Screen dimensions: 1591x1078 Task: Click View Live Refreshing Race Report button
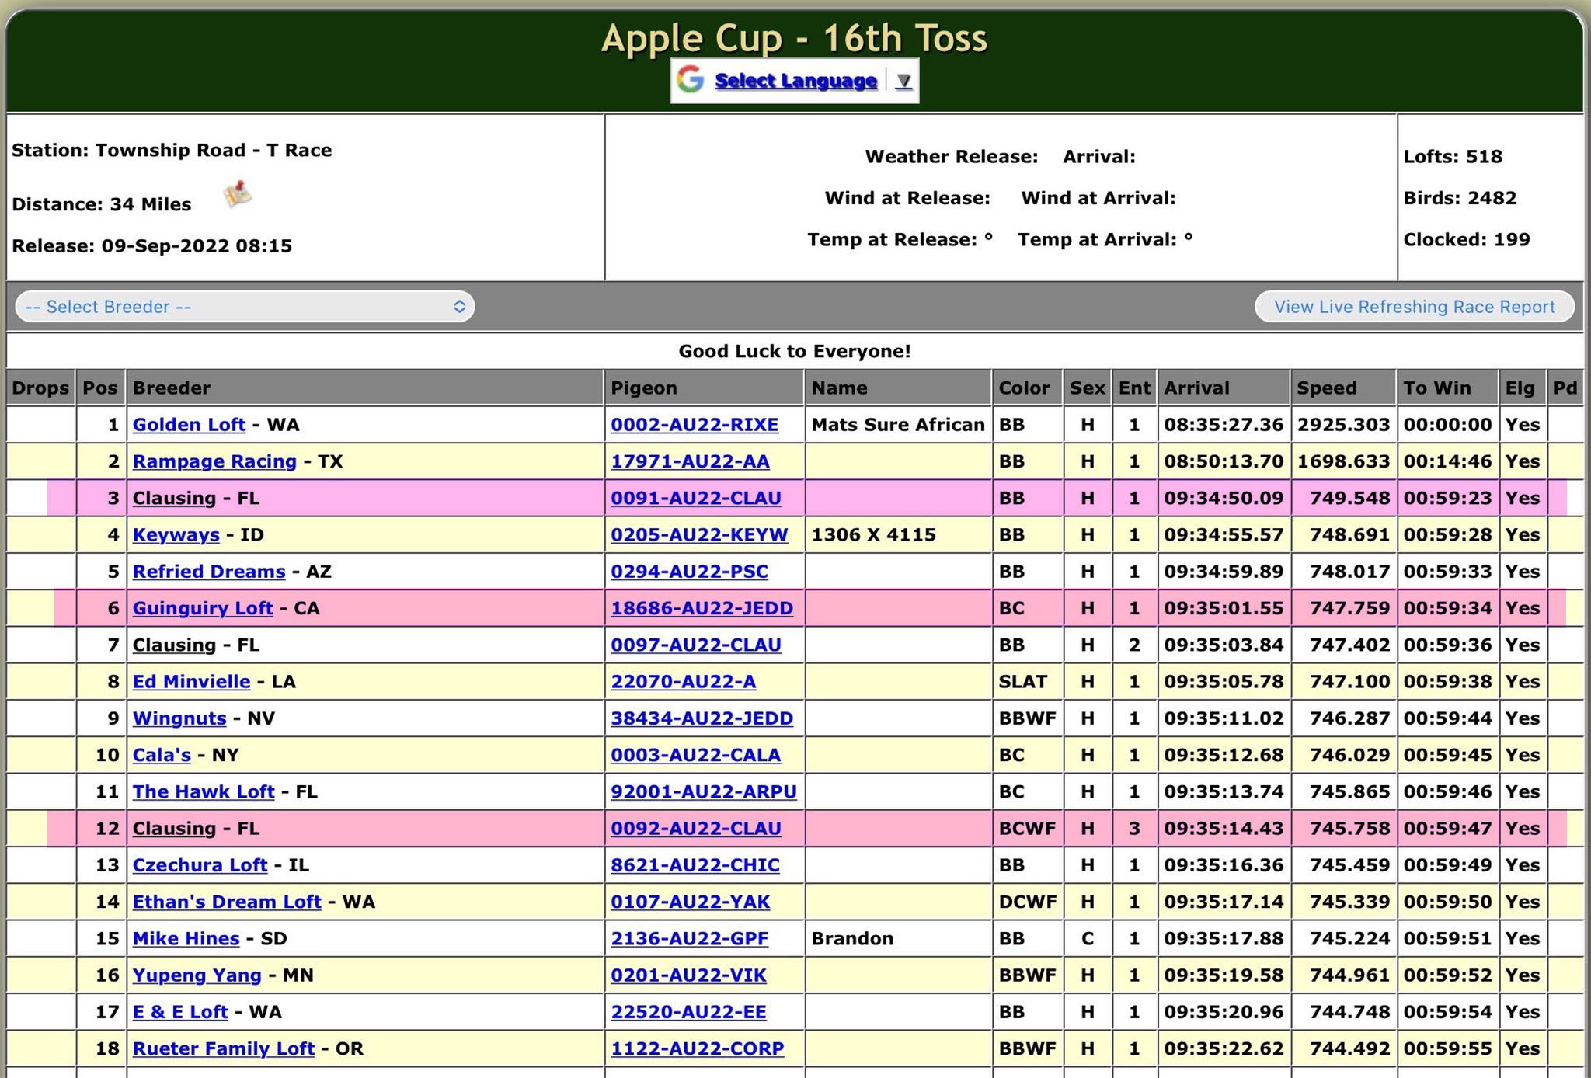1414,307
